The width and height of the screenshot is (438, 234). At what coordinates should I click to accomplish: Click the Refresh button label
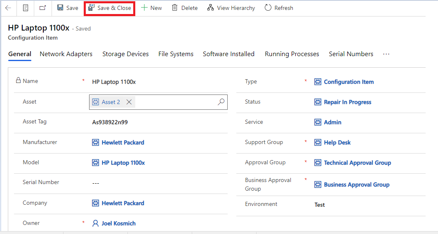point(283,8)
